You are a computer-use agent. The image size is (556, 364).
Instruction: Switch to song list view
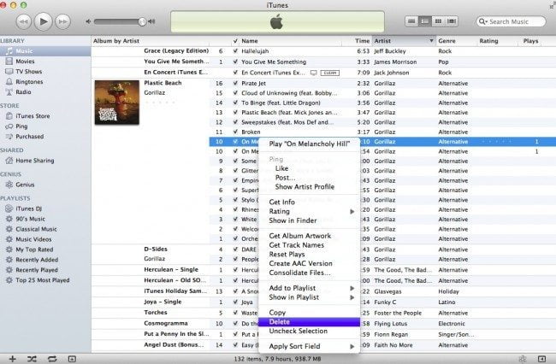coord(411,21)
